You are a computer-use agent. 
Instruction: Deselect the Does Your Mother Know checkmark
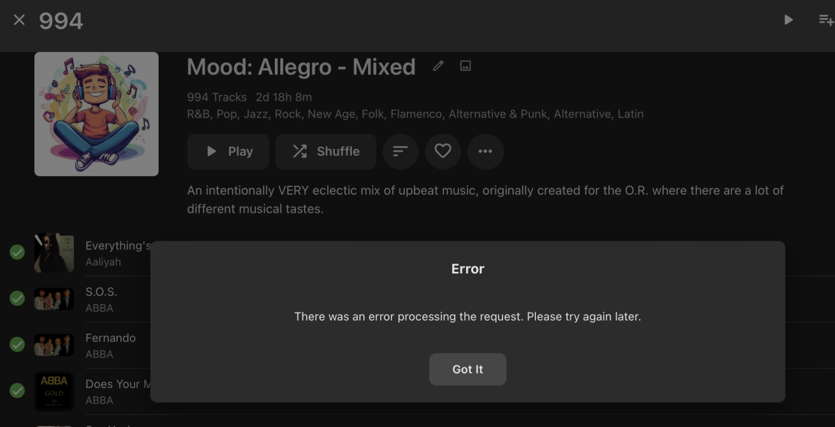(x=17, y=391)
